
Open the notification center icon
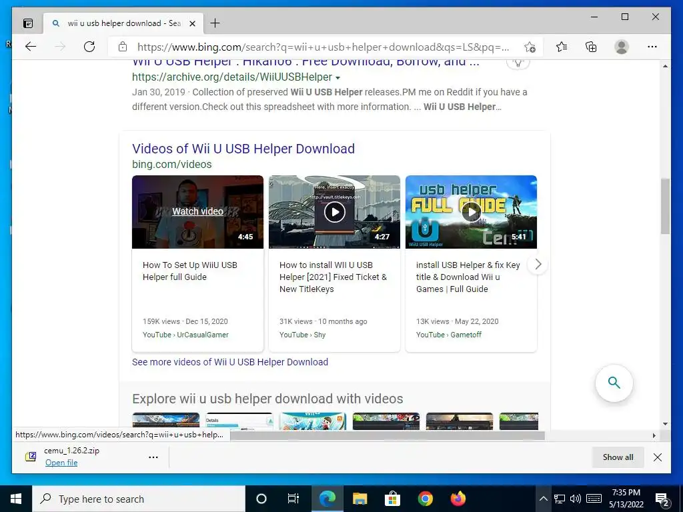point(662,499)
